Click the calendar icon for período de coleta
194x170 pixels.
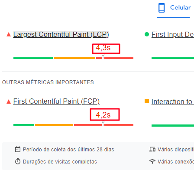pos(18,149)
